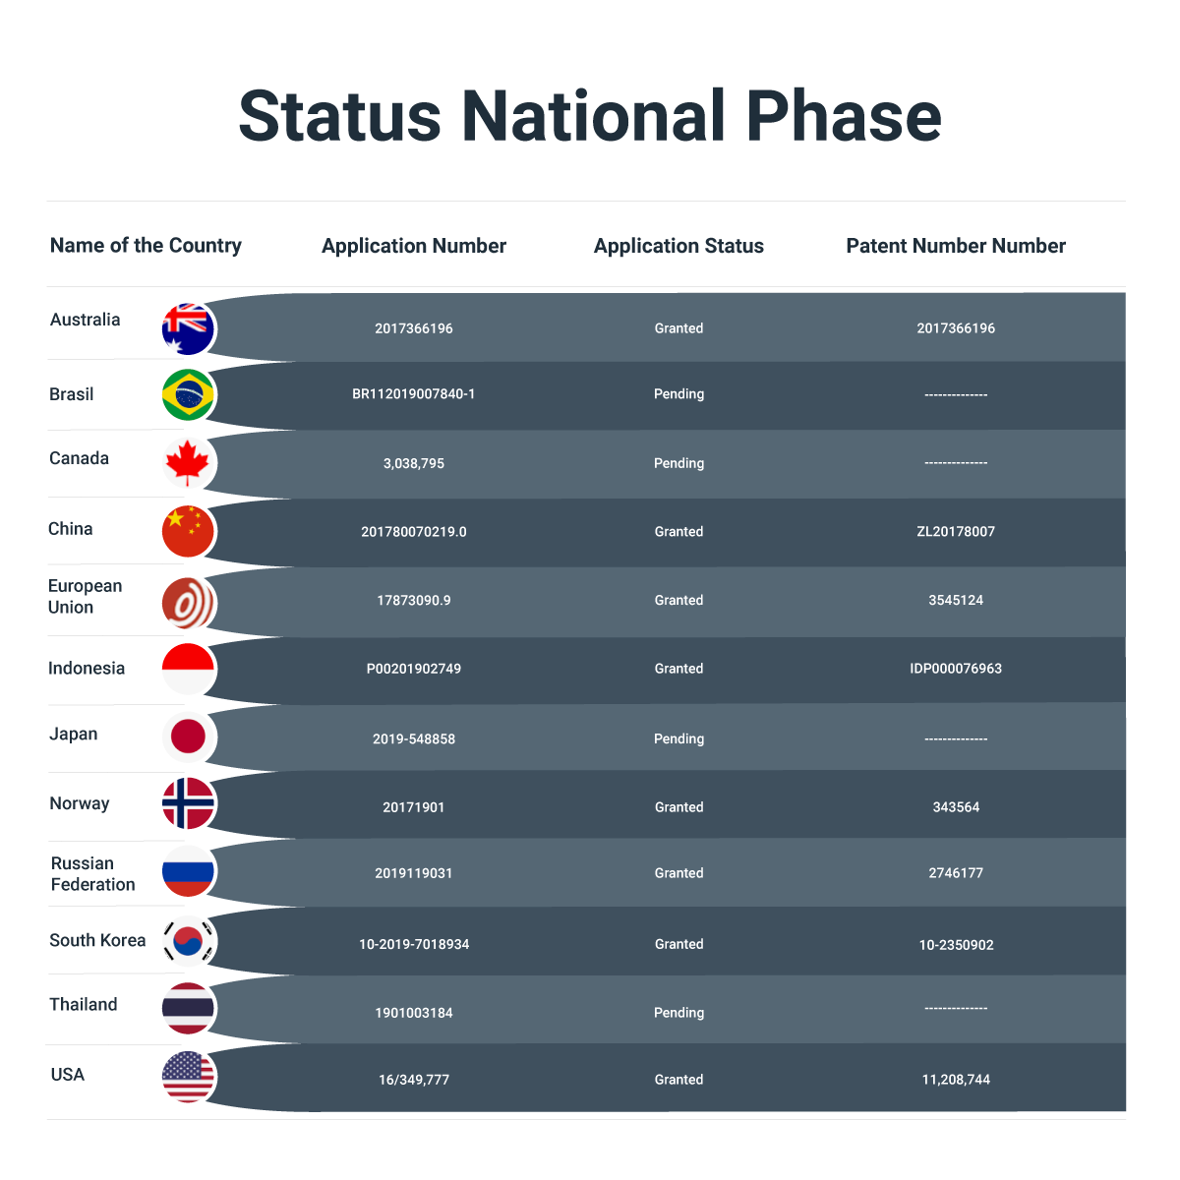Select the Thailand flag icon
The height and width of the screenshot is (1180, 1180).
tap(188, 1008)
